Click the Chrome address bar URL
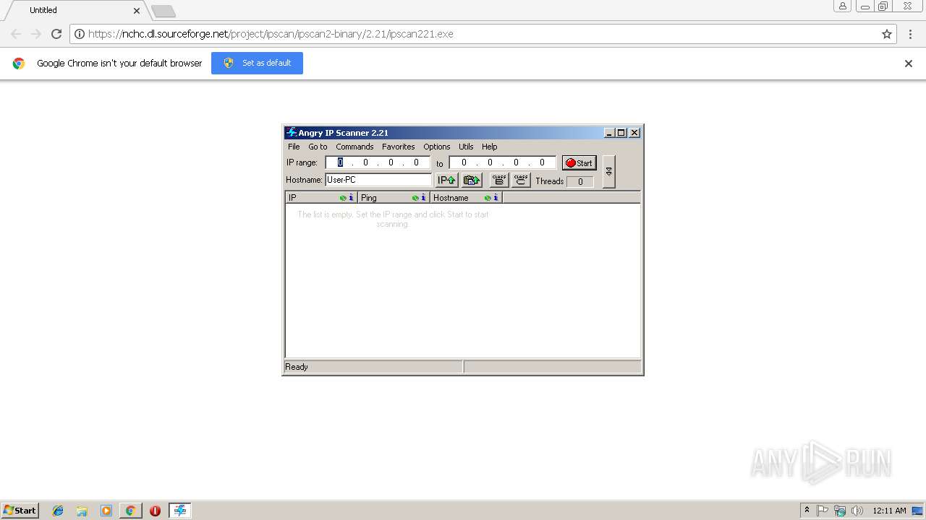Screen dimensions: 926x520 [271, 34]
